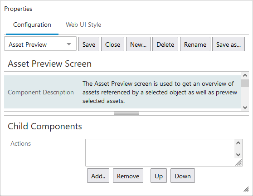
Task: Click the Up button under Actions
Action: (159, 176)
